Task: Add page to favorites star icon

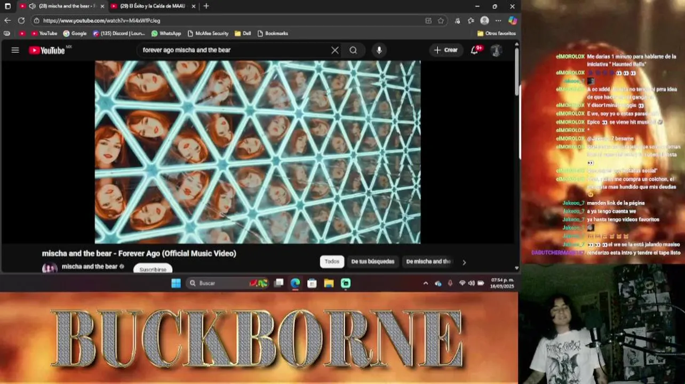Action: (441, 20)
